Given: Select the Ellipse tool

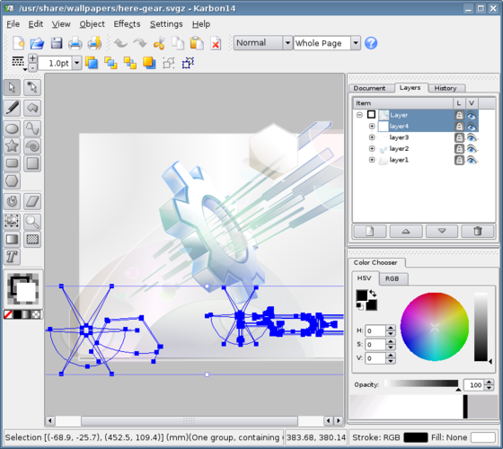Looking at the screenshot, I should [x=13, y=128].
